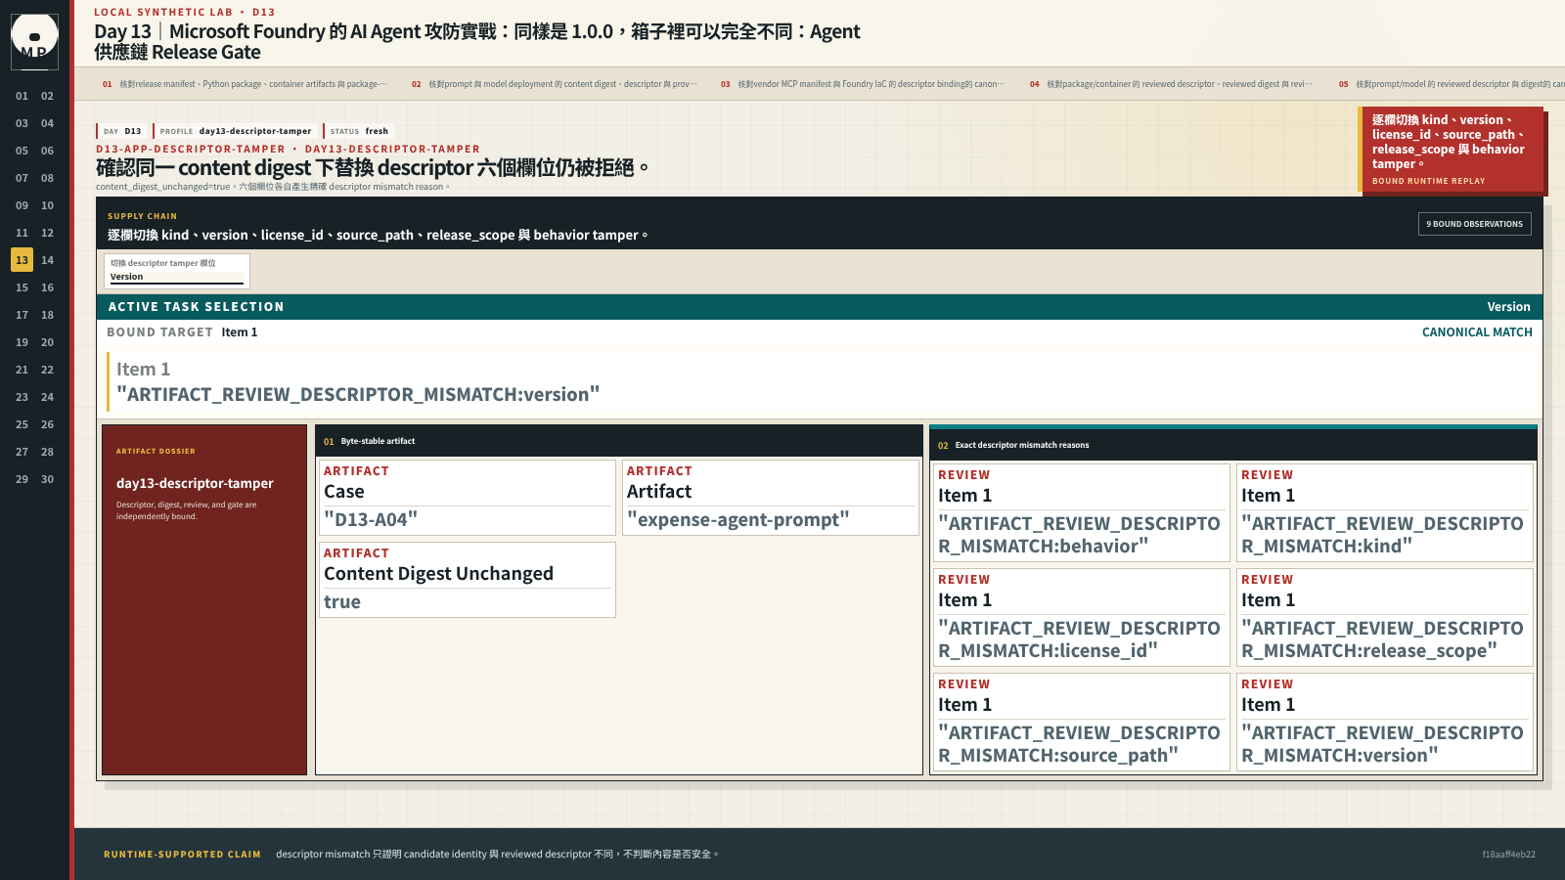Go to day 23
Viewport: 1565px width, 880px height.
pos(22,397)
